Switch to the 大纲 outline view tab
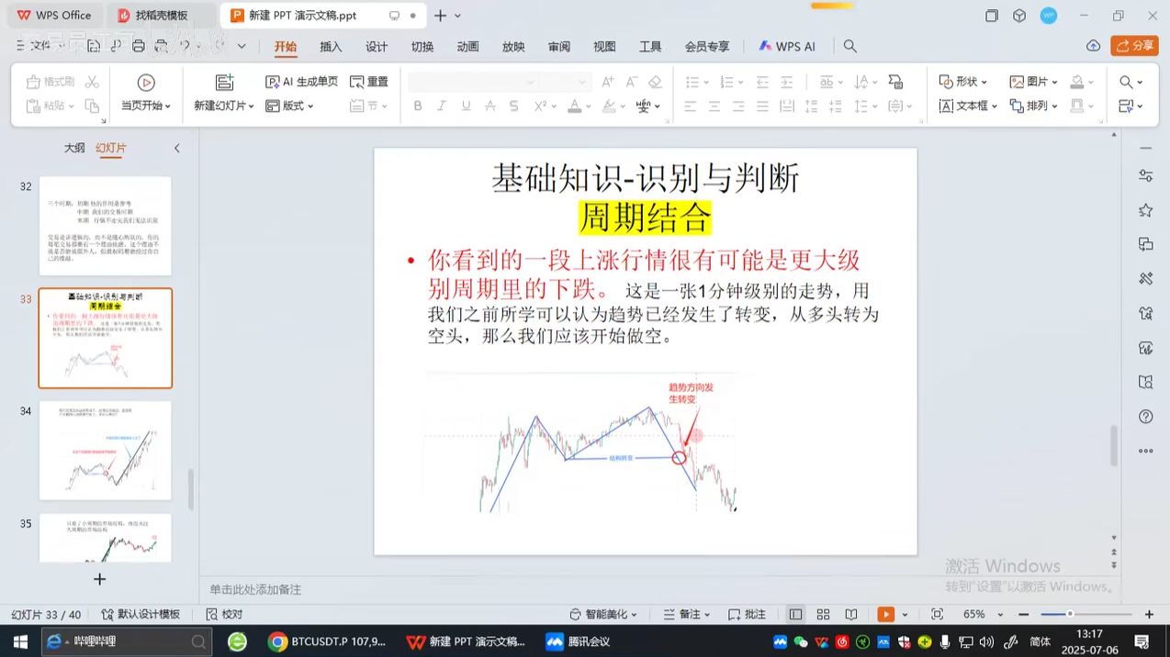This screenshot has height=657, width=1170. click(74, 148)
